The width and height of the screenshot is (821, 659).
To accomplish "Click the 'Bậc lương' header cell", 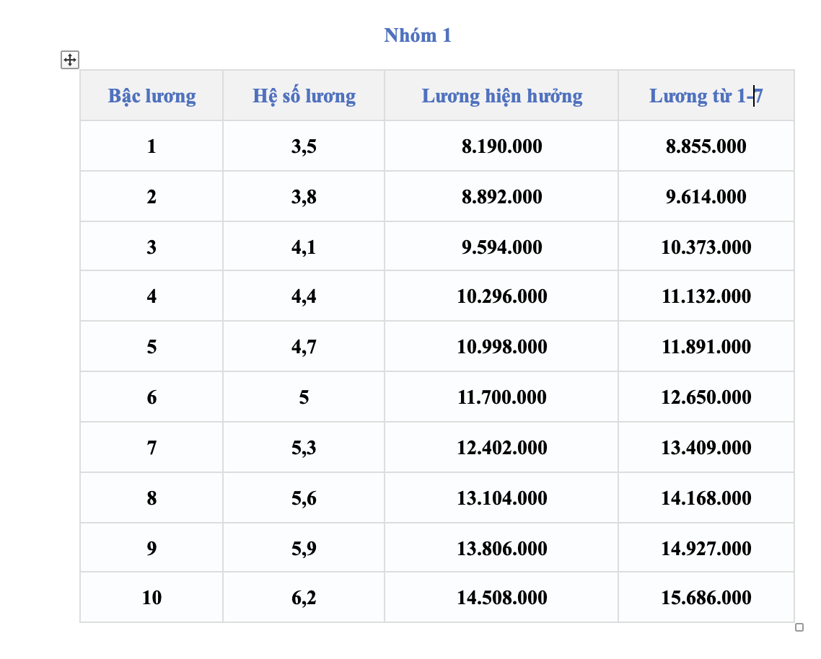I will click(152, 96).
